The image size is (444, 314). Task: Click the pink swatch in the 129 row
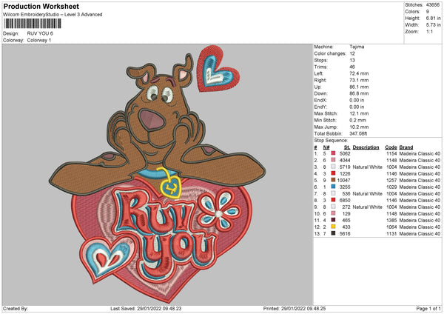(x=333, y=213)
